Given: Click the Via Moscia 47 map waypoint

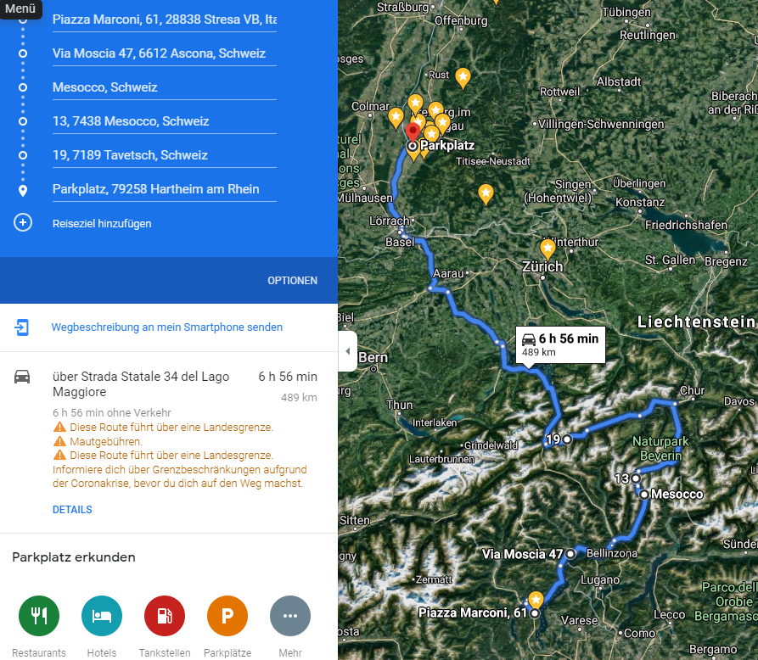Looking at the screenshot, I should (x=570, y=554).
